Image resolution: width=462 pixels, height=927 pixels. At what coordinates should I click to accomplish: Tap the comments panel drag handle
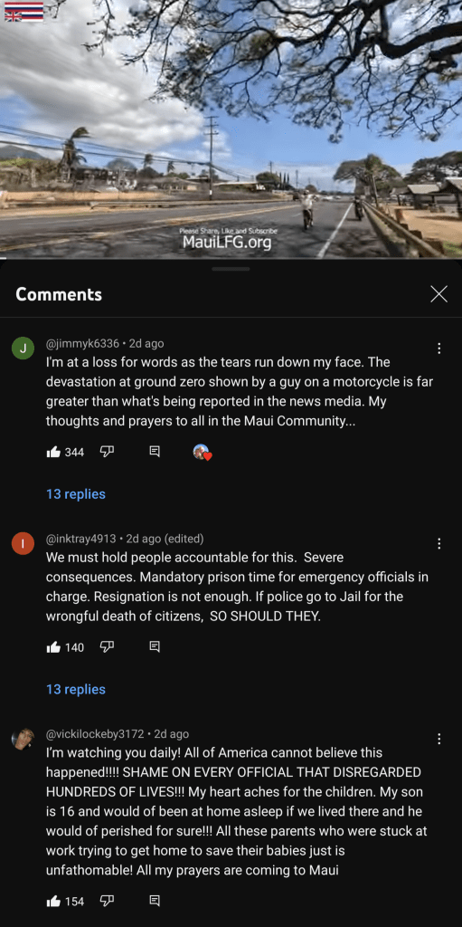231,269
